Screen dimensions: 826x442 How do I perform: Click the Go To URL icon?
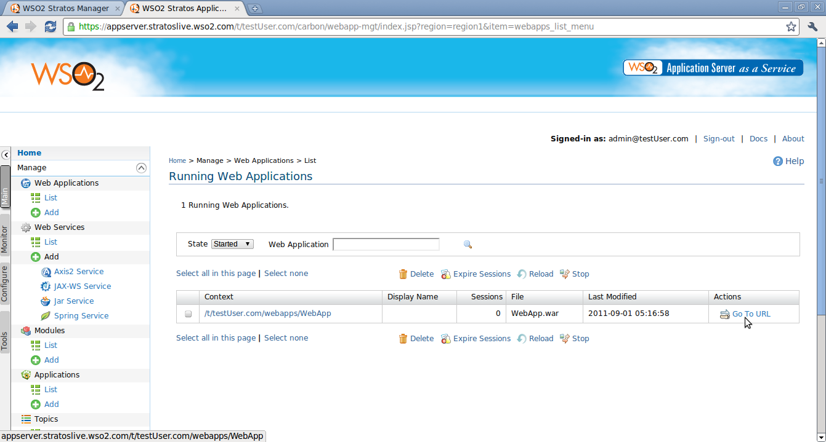click(725, 315)
